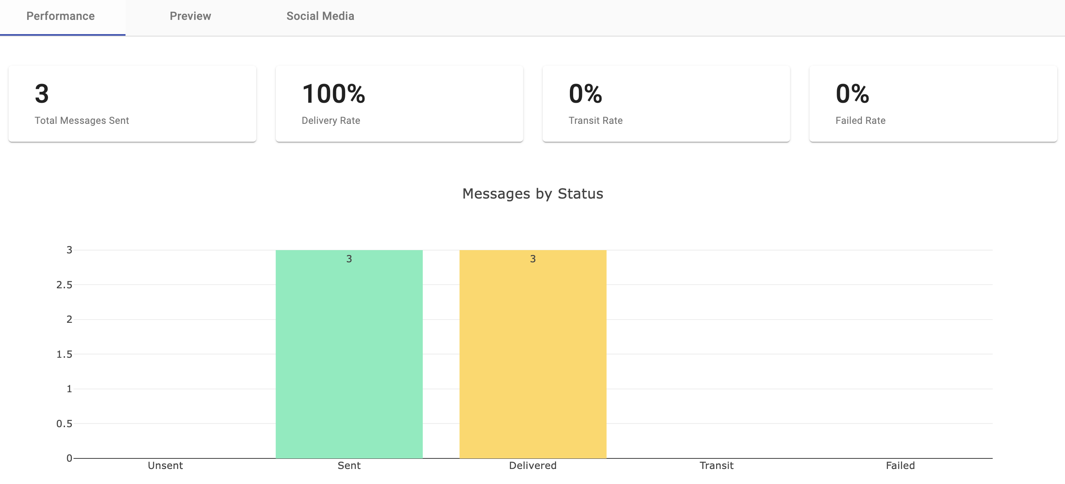This screenshot has width=1065, height=484.
Task: Click the value 3 inside the Delivered bar
Action: (532, 259)
